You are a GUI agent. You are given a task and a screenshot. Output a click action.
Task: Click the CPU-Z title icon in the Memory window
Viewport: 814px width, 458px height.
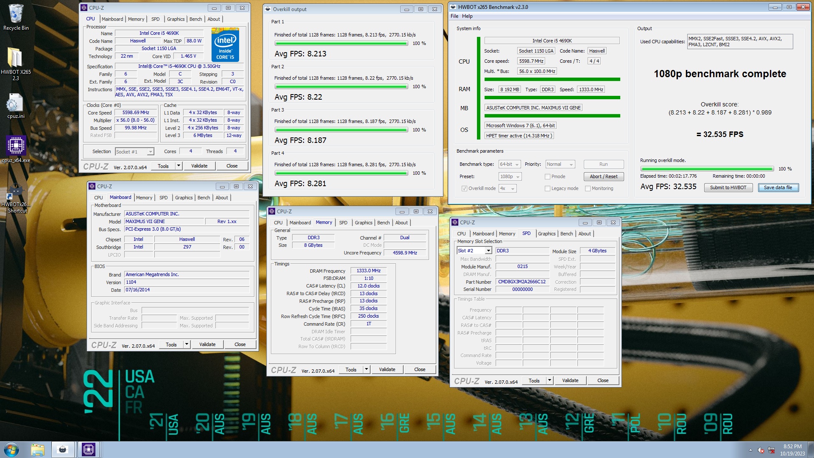click(x=272, y=211)
